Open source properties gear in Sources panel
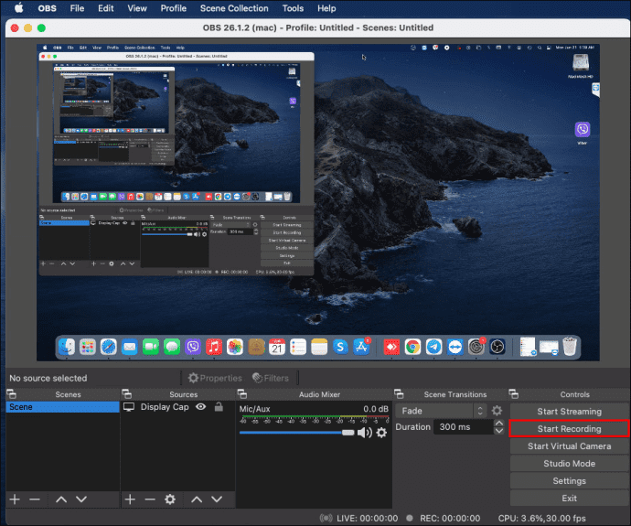 170,499
